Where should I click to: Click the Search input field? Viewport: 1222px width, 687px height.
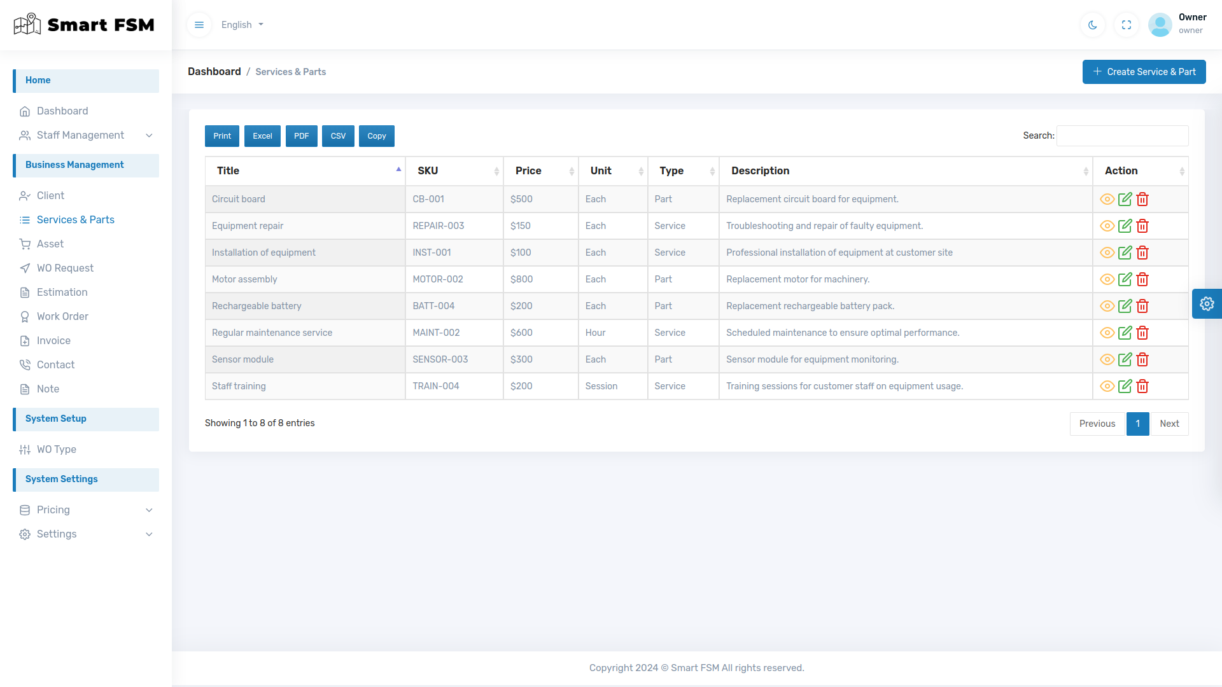tap(1122, 136)
